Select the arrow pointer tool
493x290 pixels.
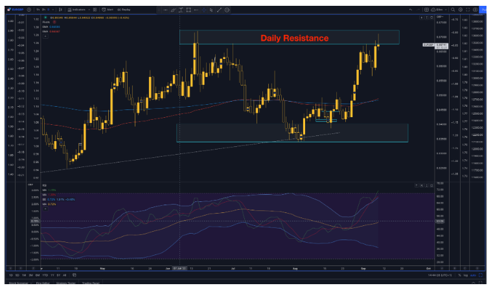tap(211, 10)
